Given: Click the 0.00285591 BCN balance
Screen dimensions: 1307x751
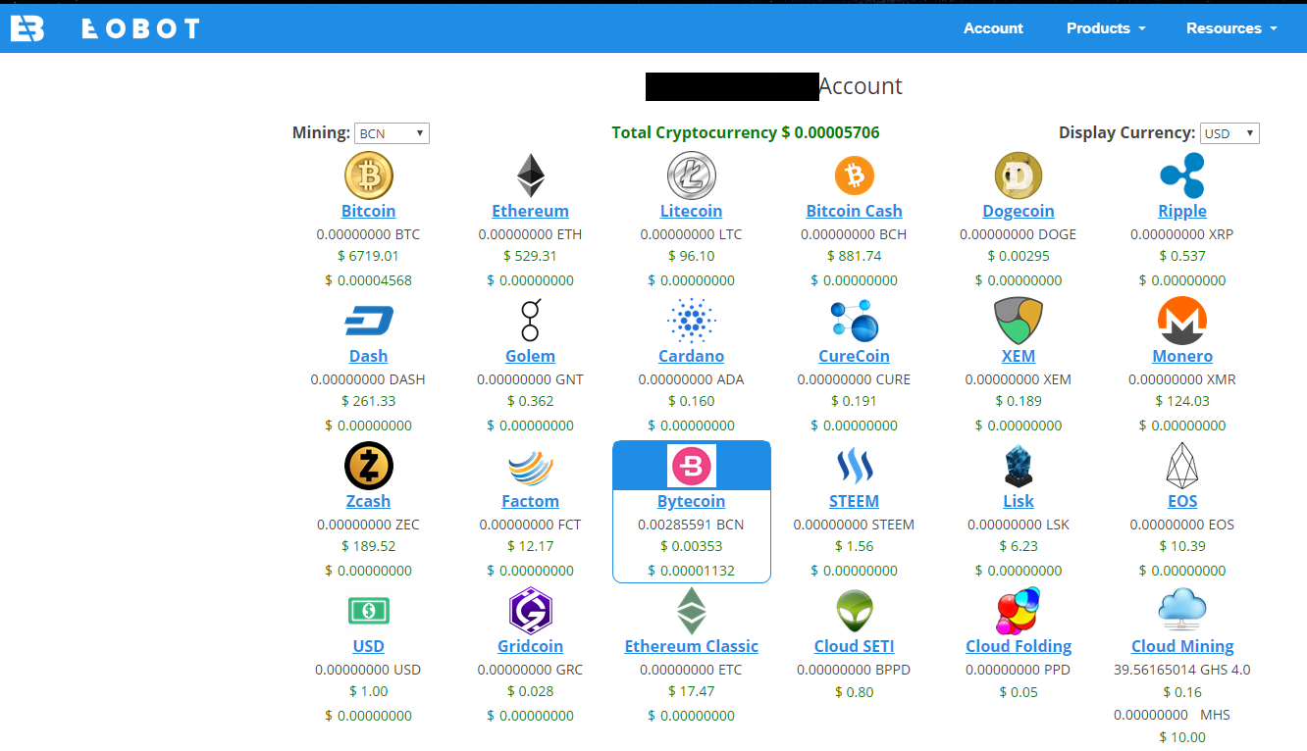Looking at the screenshot, I should 692,525.
